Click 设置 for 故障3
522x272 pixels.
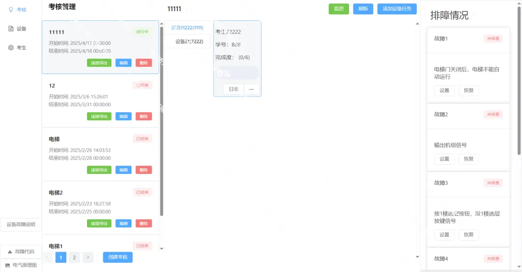[x=444, y=235]
